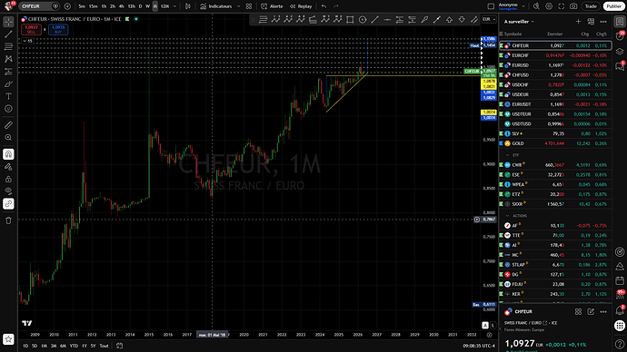Viewport: 627px width, 352px height.
Task: Switch to the W weekly timeframe
Action: (x=147, y=6)
